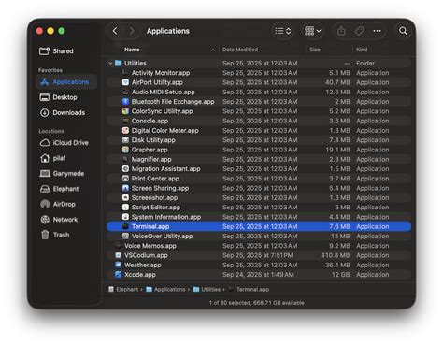The height and width of the screenshot is (345, 443).
Task: Click the AirPort Utility.app icon
Action: 125,82
